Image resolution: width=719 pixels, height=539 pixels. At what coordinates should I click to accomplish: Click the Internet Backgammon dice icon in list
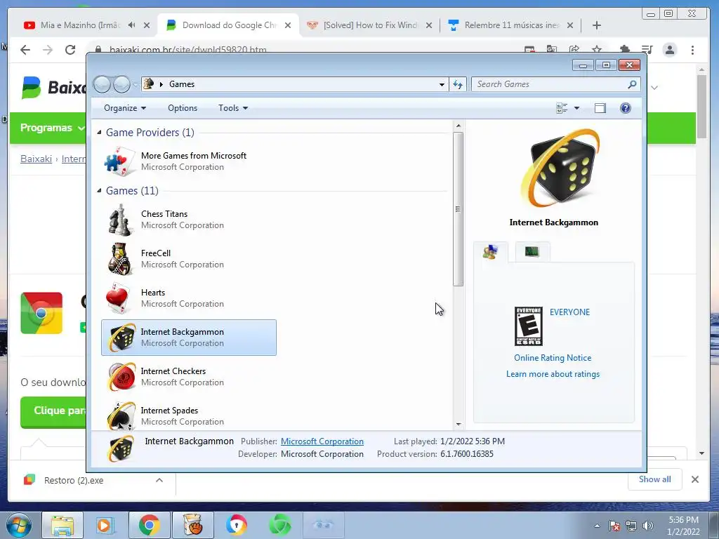point(121,338)
